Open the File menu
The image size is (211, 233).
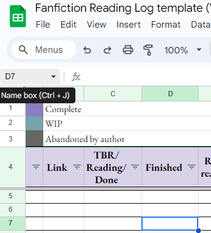point(43,25)
